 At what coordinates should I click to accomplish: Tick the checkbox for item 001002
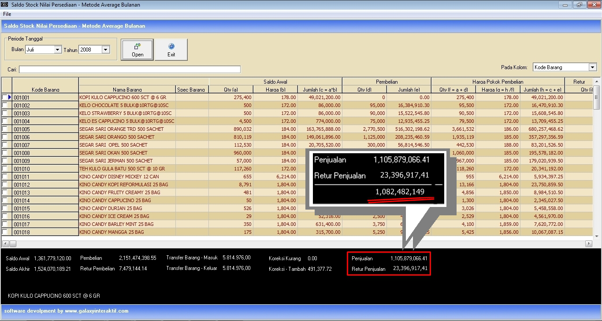pyautogui.click(x=5, y=105)
